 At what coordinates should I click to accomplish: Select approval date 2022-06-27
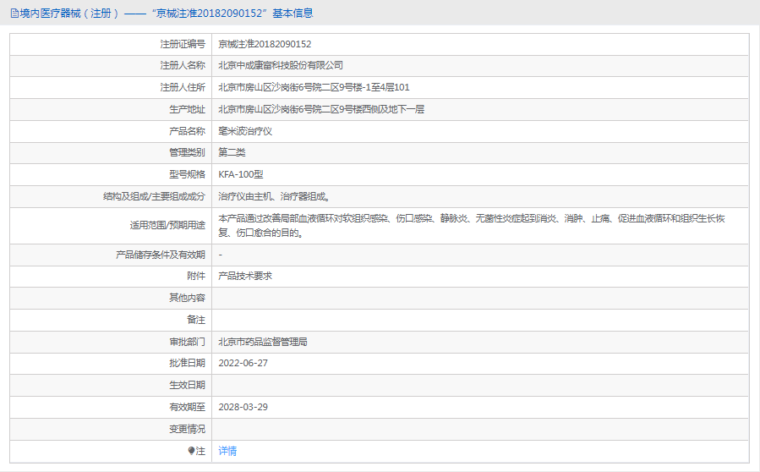(x=243, y=364)
